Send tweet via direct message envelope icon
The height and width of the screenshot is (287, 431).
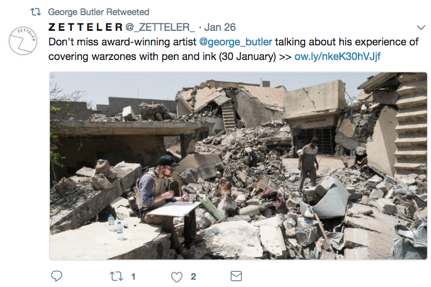(236, 276)
